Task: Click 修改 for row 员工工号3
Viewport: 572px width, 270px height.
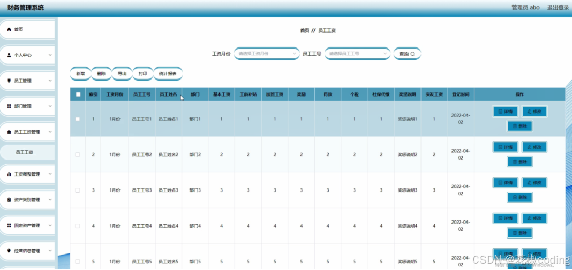Action: (534, 183)
